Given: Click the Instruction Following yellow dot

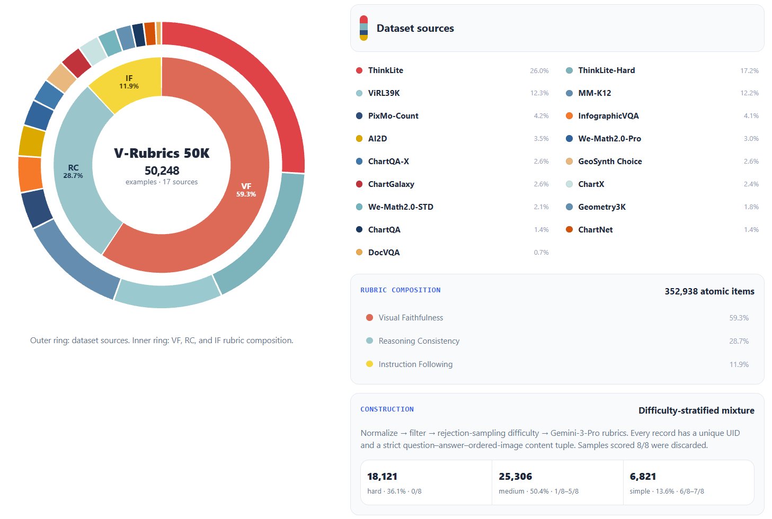Looking at the screenshot, I should [x=369, y=364].
